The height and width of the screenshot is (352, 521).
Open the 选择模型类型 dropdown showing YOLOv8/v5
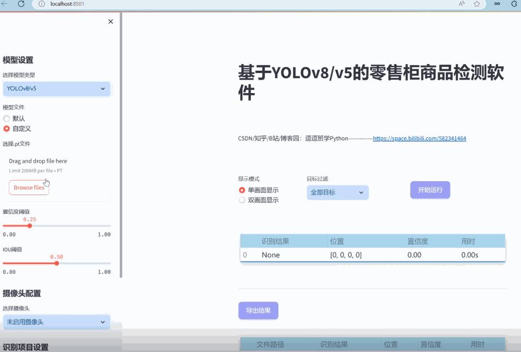[x=57, y=89]
